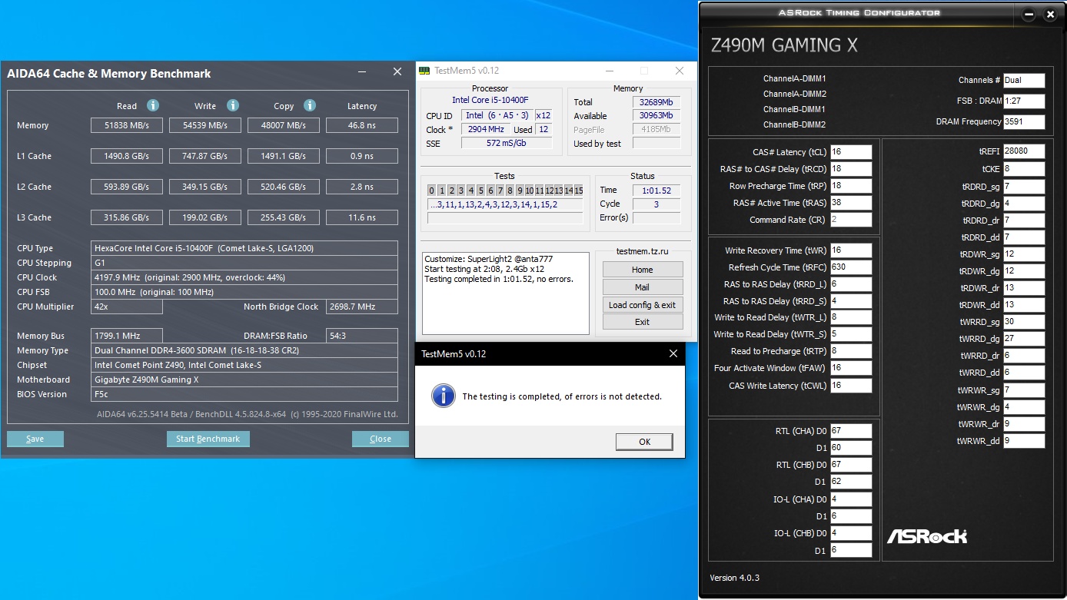1067x600 pixels.
Task: Click the Memory Write value 54539 MB/s
Action: point(205,125)
